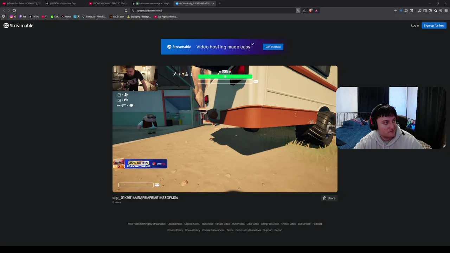Screen dimensions: 450x253
Task: Click the Log in link
Action: point(415,26)
